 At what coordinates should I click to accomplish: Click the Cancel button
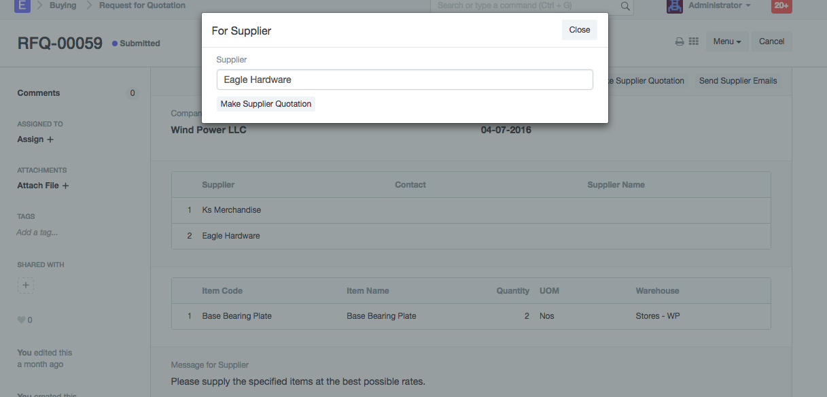[x=771, y=41]
